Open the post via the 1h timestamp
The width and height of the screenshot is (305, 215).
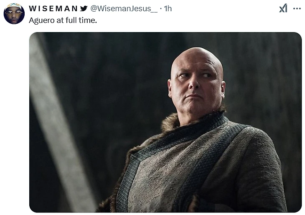(x=168, y=8)
